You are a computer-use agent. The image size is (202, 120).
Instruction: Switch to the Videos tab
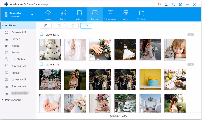[x=79, y=15]
